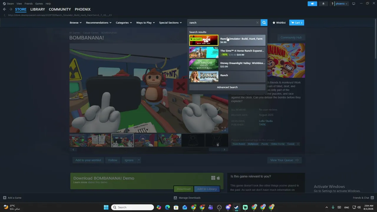Open the Community Hub
The image size is (377, 212).
tap(291, 37)
